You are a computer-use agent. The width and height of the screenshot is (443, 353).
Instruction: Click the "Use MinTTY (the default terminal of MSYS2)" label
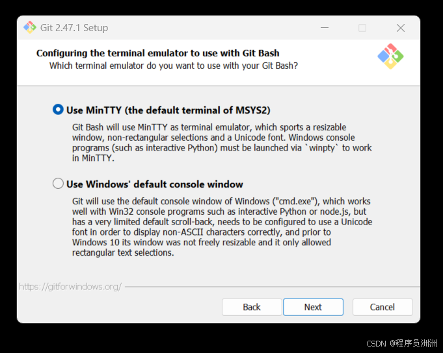click(x=168, y=110)
